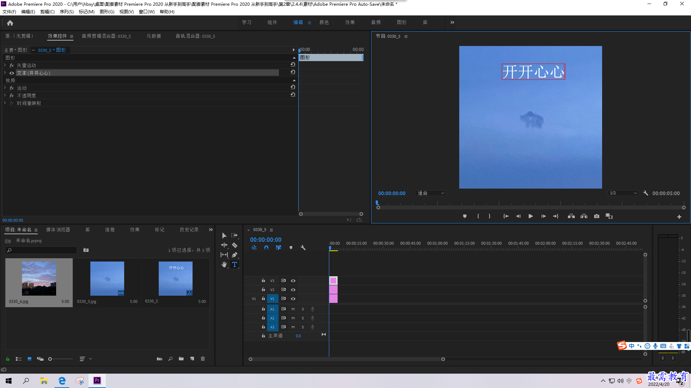Step back one frame

[518, 216]
